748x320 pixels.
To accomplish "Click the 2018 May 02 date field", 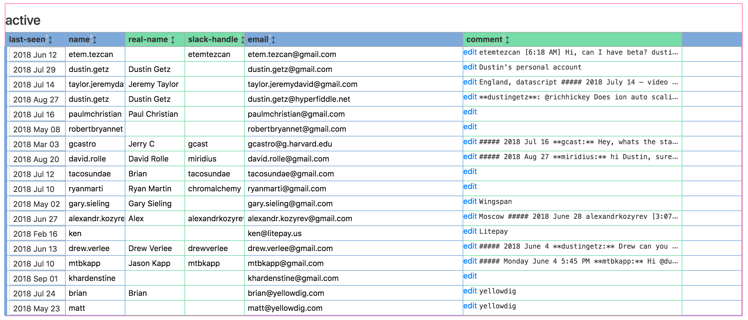I will click(37, 204).
